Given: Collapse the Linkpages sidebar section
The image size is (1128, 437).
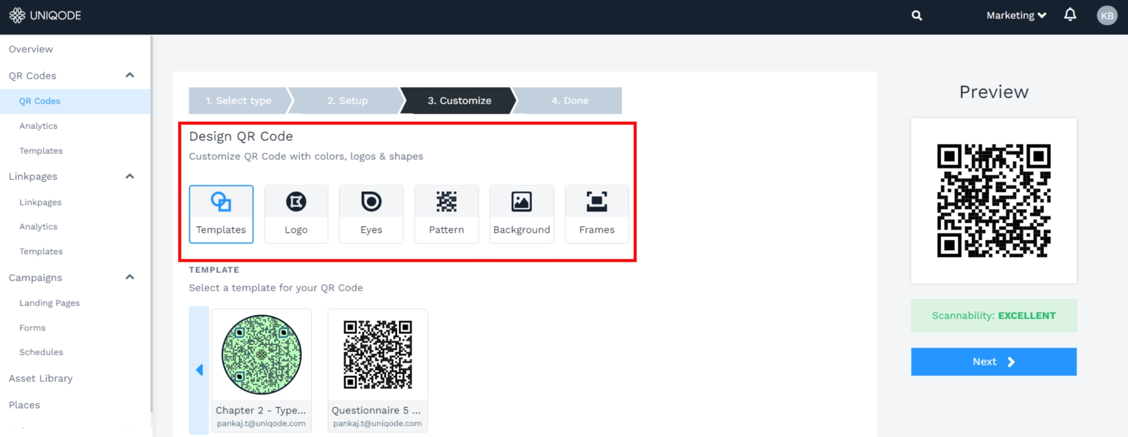Looking at the screenshot, I should coord(130,176).
